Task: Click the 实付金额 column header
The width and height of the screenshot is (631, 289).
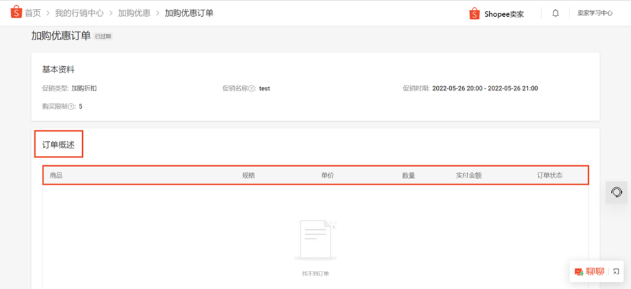Action: 469,176
